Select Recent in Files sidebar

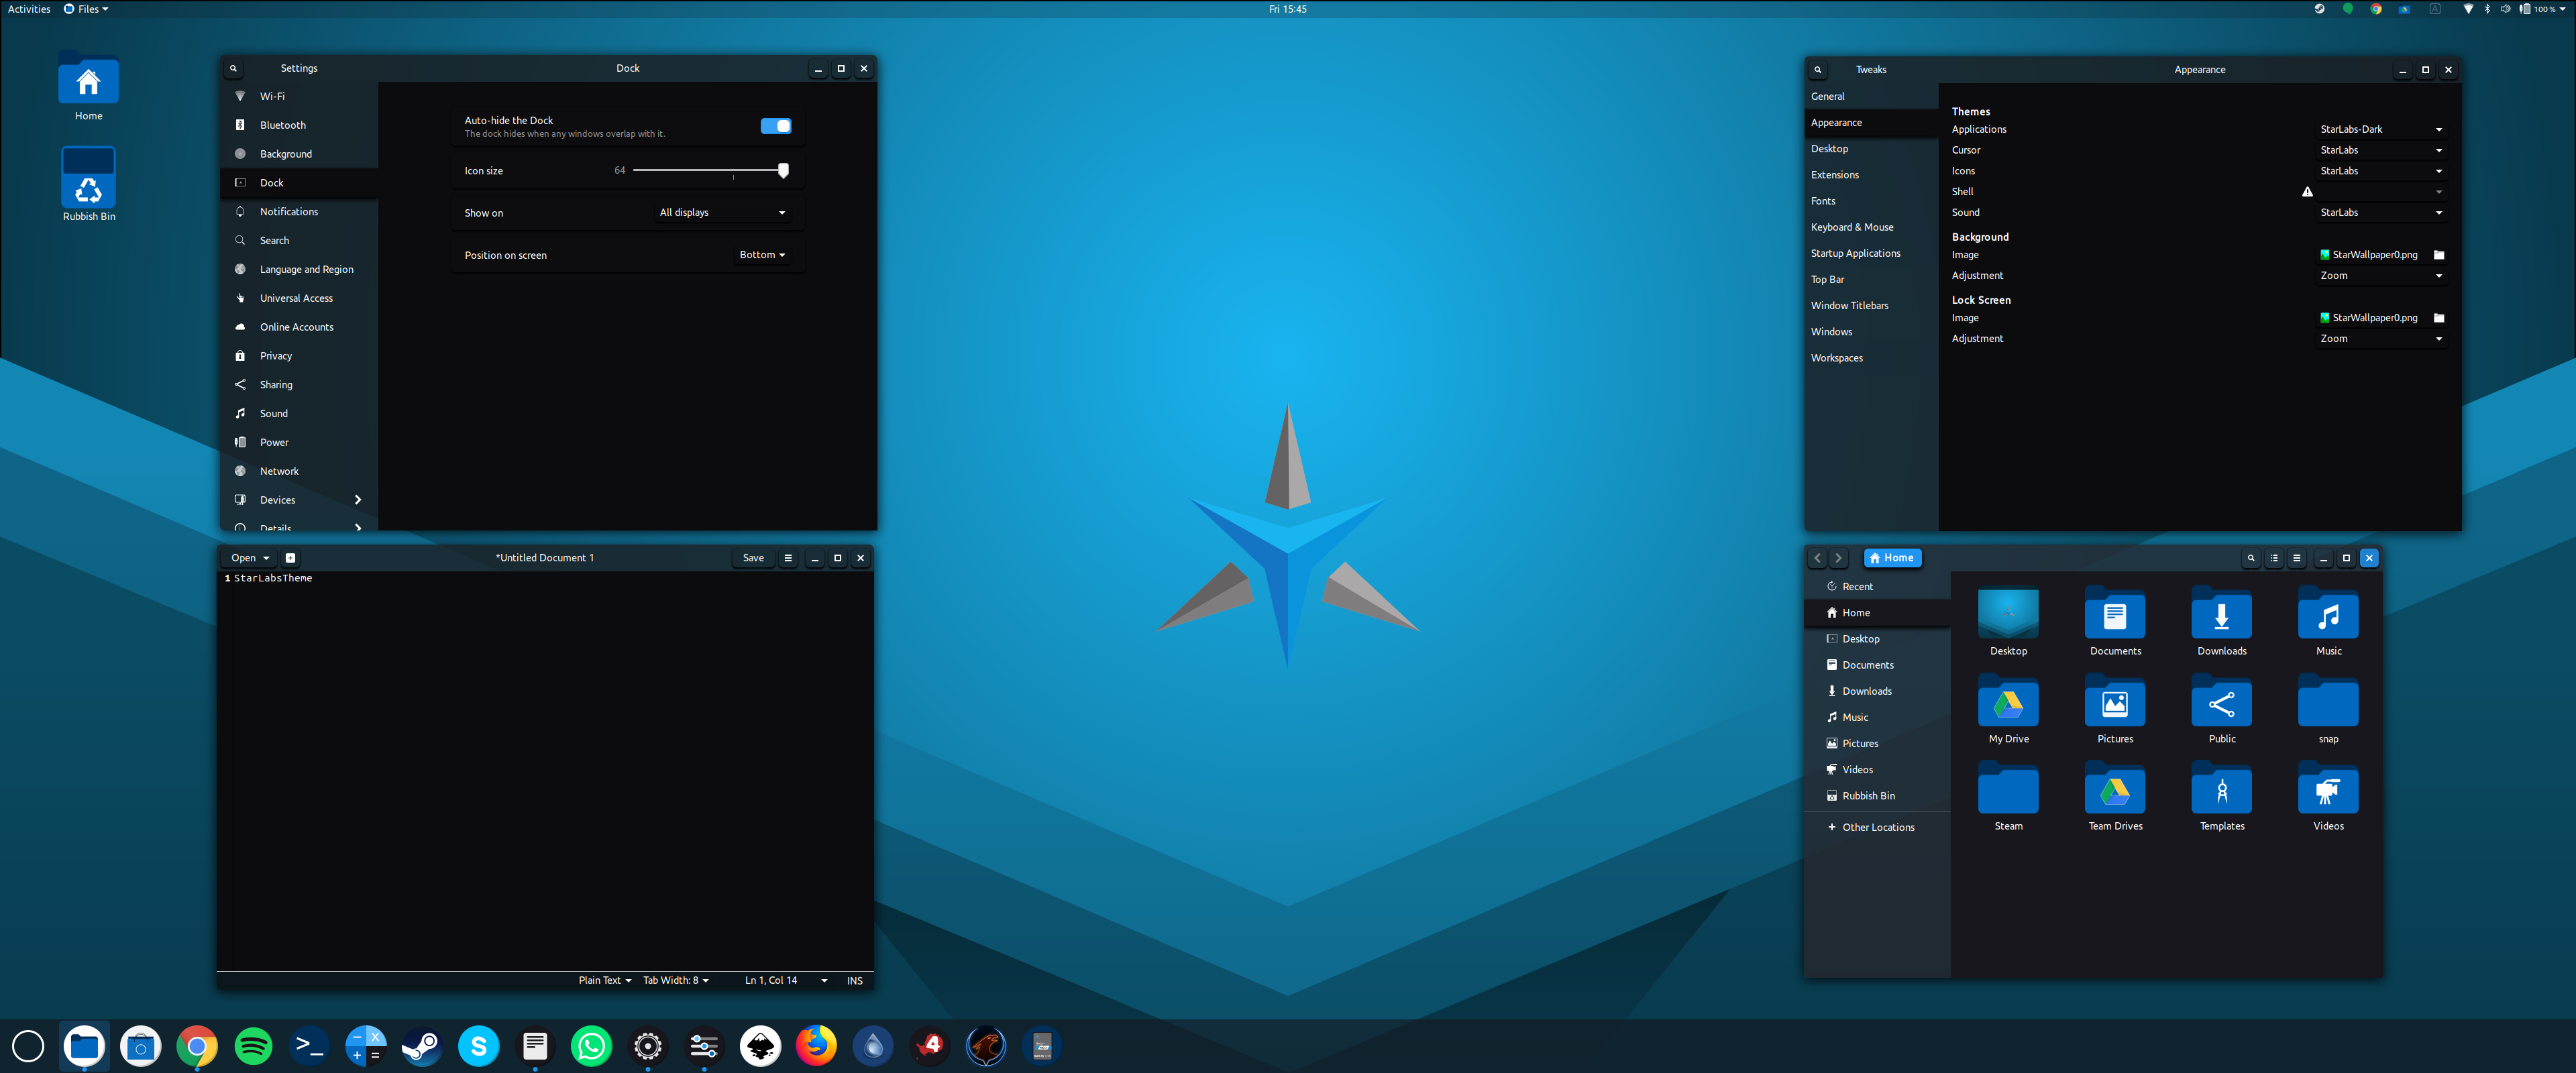coord(1877,587)
